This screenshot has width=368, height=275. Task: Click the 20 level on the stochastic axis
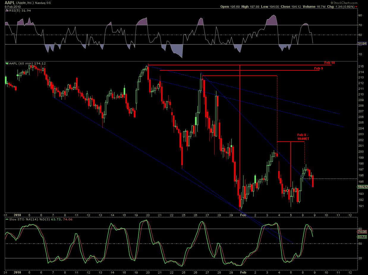[360, 258]
